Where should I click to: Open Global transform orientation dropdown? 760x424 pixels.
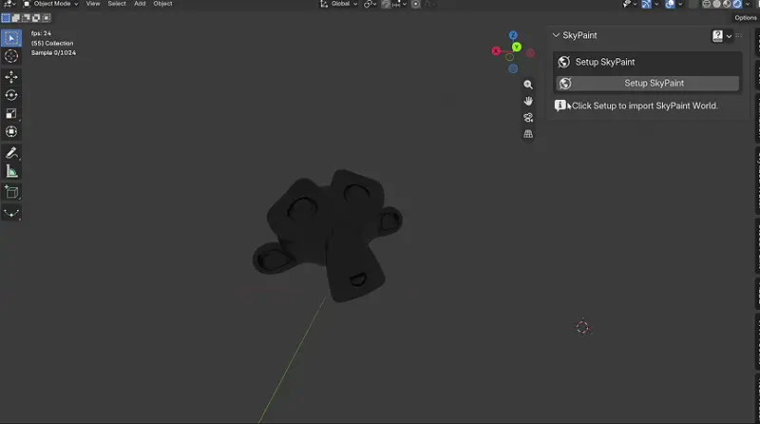(338, 4)
